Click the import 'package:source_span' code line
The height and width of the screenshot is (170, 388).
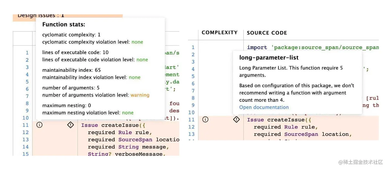[313, 47]
